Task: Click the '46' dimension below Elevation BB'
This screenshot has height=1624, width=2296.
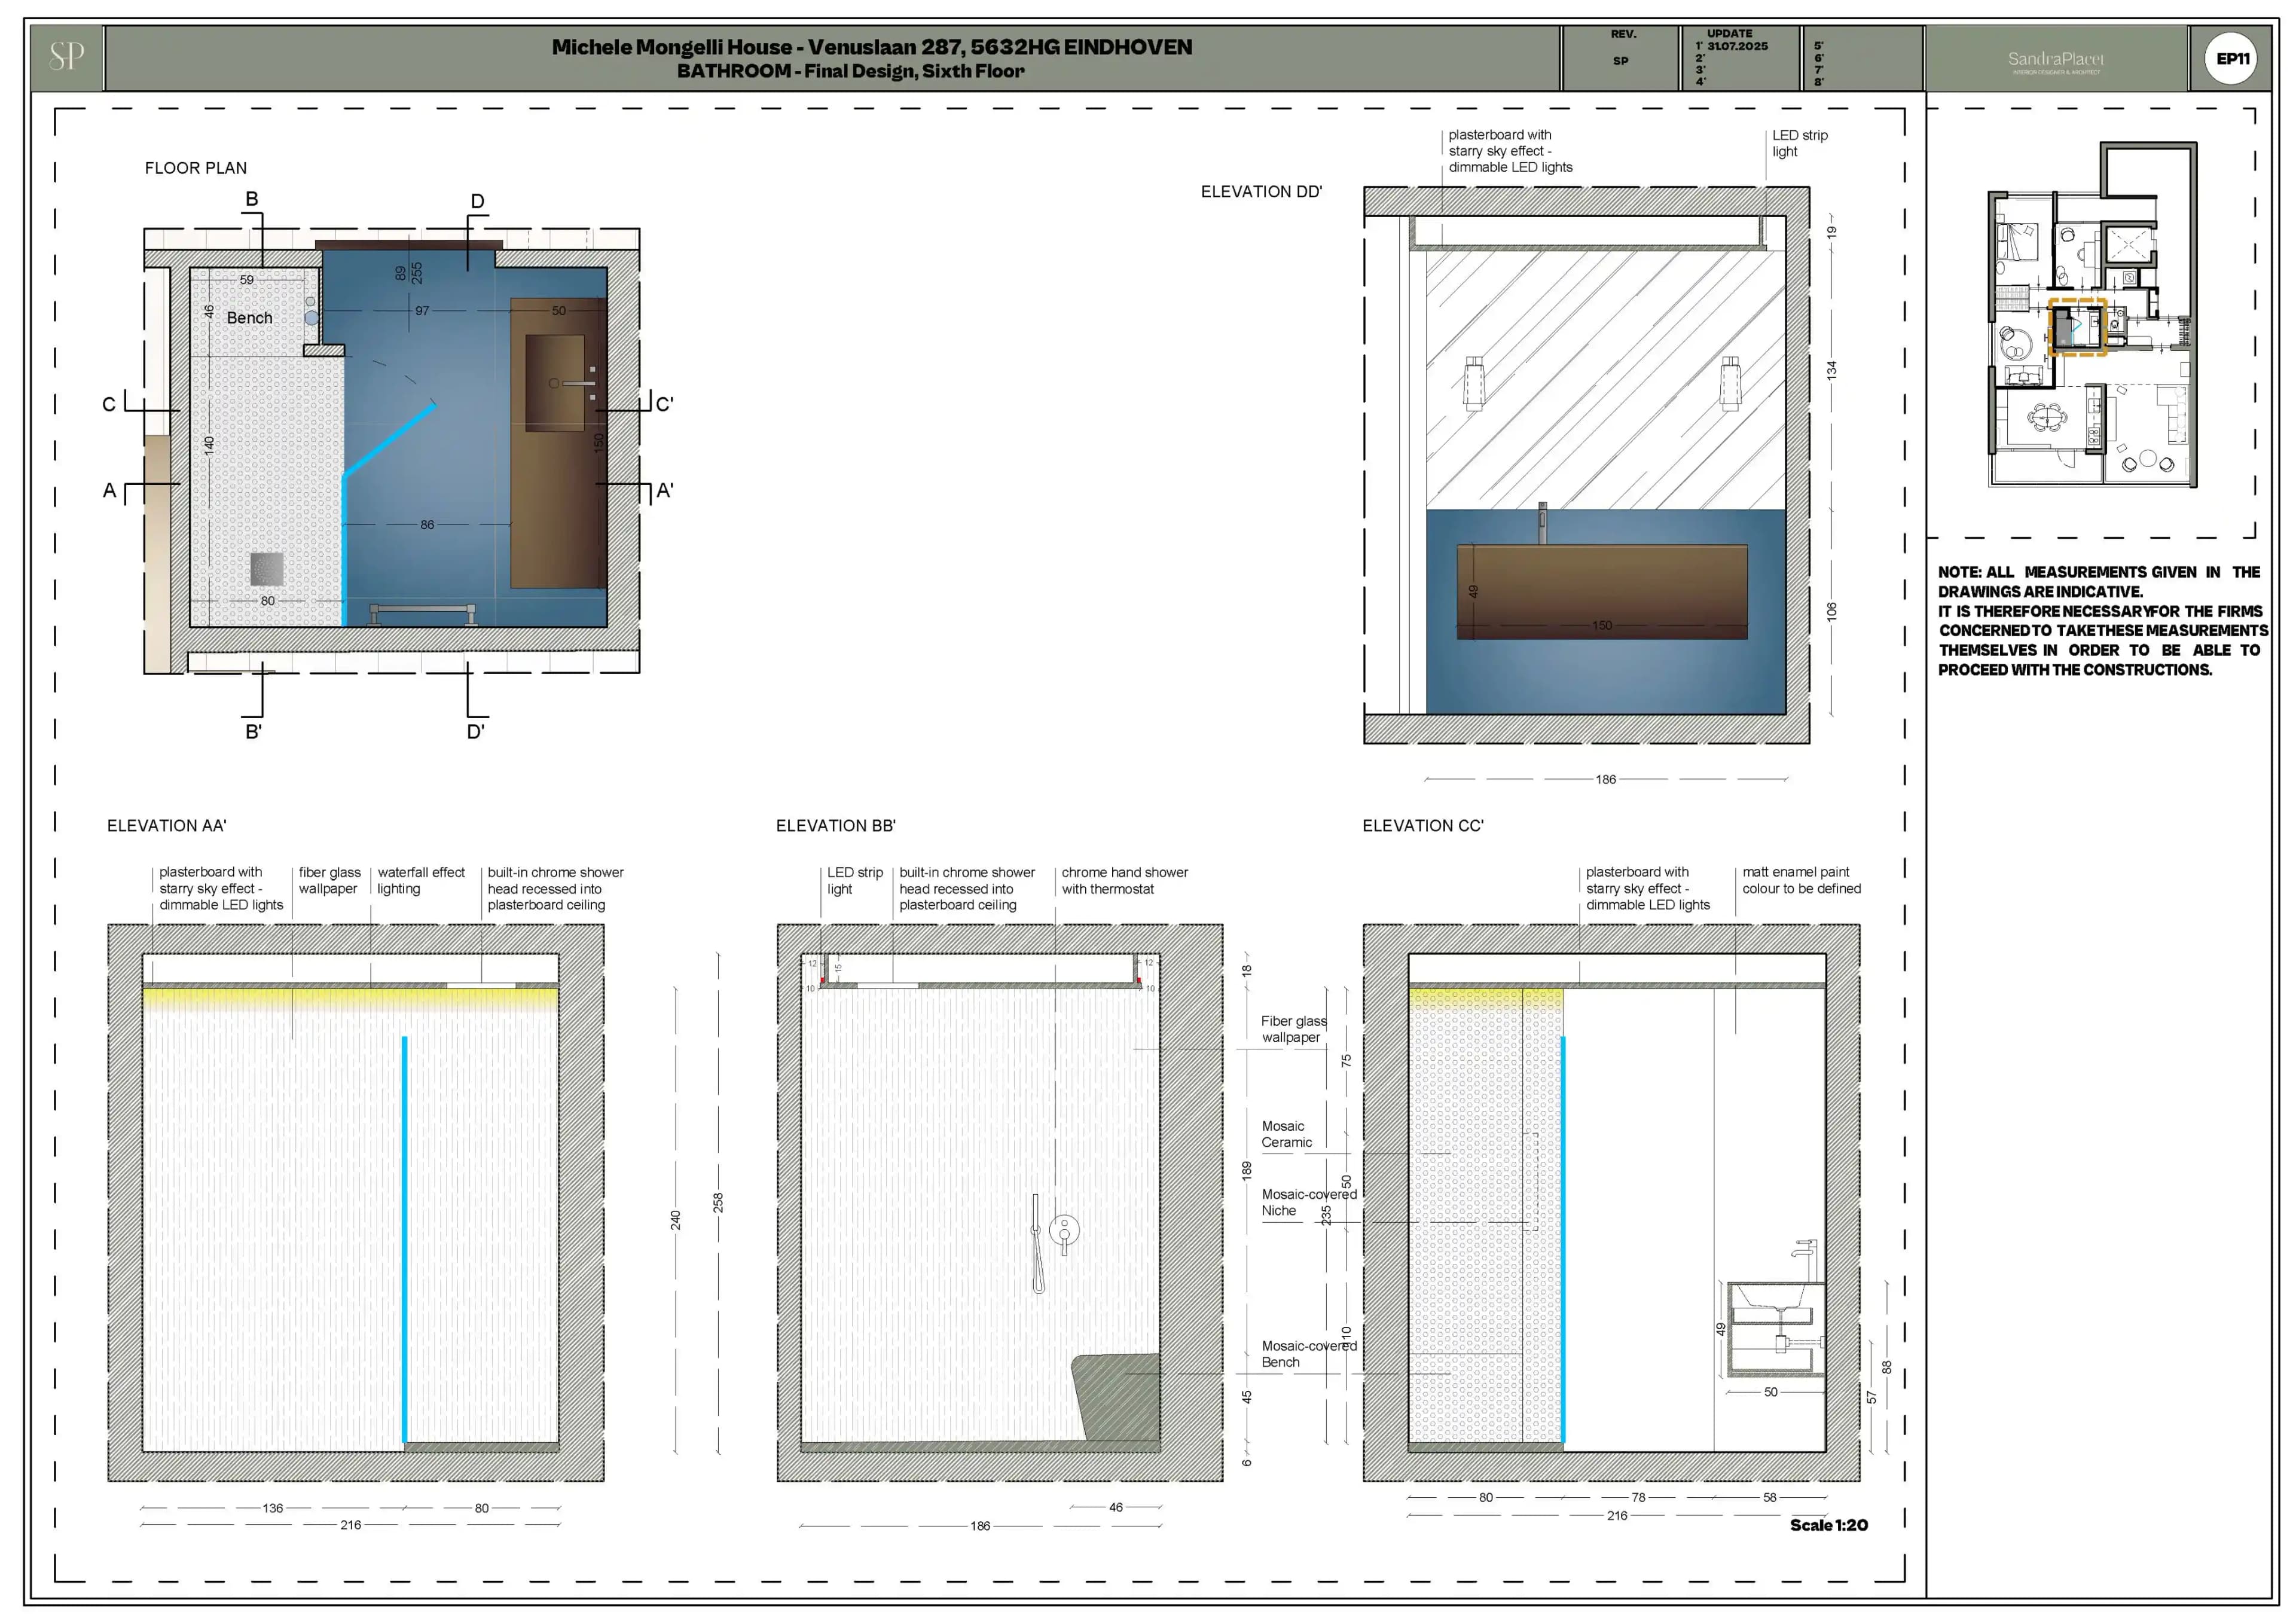Action: [1116, 1507]
